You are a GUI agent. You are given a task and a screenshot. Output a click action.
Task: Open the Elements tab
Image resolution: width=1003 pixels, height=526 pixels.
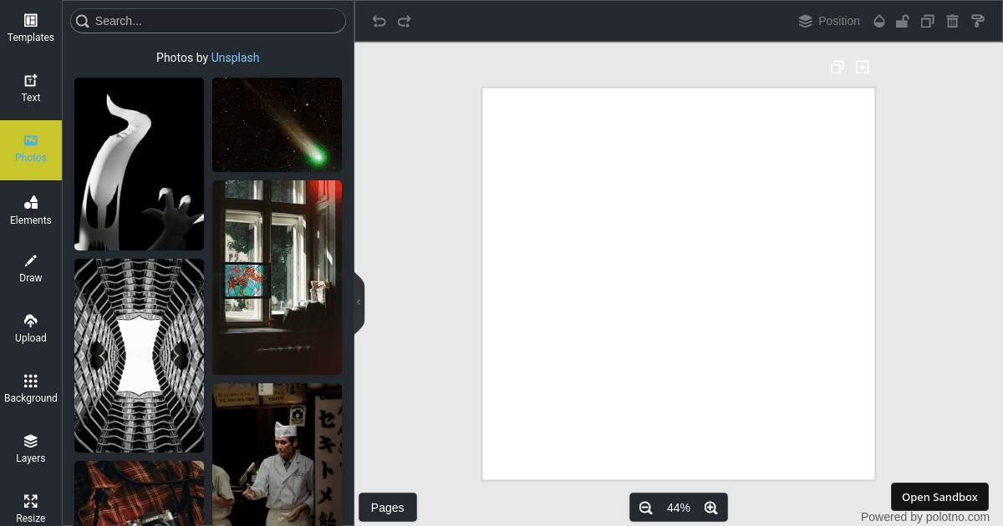point(31,210)
